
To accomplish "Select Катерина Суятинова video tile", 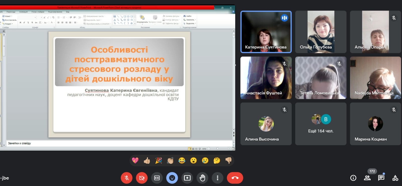I will pyautogui.click(x=266, y=32).
